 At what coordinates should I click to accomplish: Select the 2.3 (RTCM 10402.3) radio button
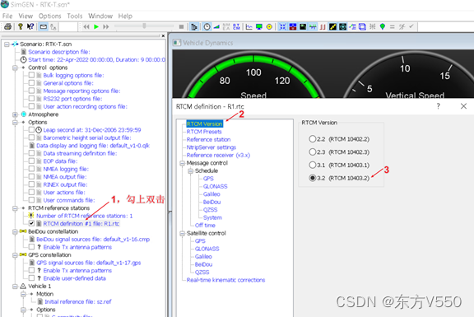tap(312, 152)
